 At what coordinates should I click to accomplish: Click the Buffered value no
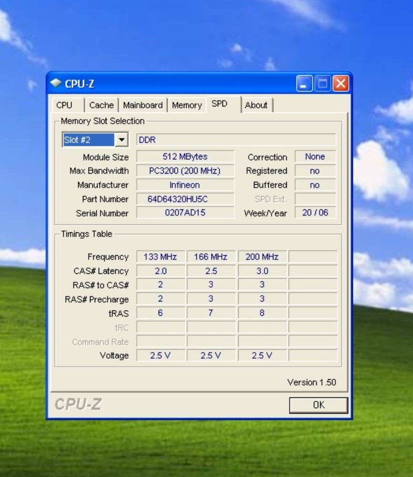pyautogui.click(x=315, y=185)
